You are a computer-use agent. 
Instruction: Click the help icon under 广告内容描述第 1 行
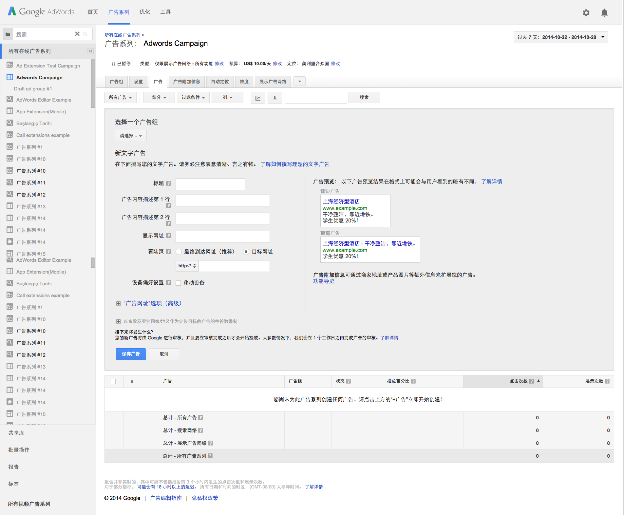(168, 206)
